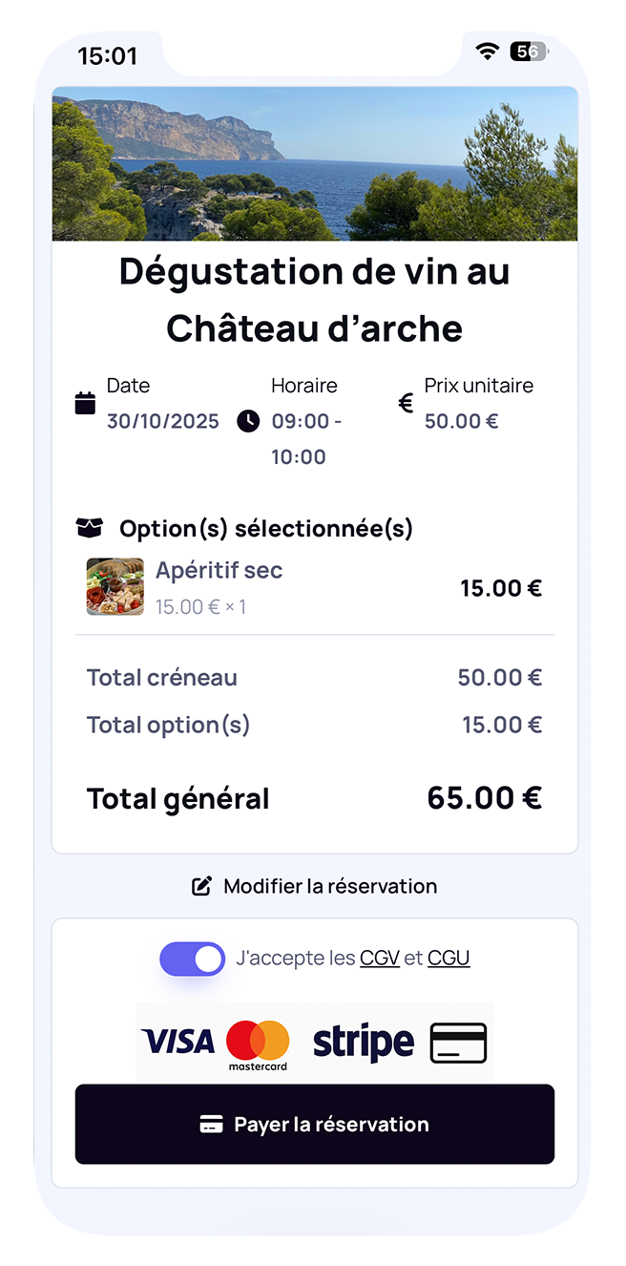Select the clock icon next to Horaire
626x1266 pixels.
[249, 421]
